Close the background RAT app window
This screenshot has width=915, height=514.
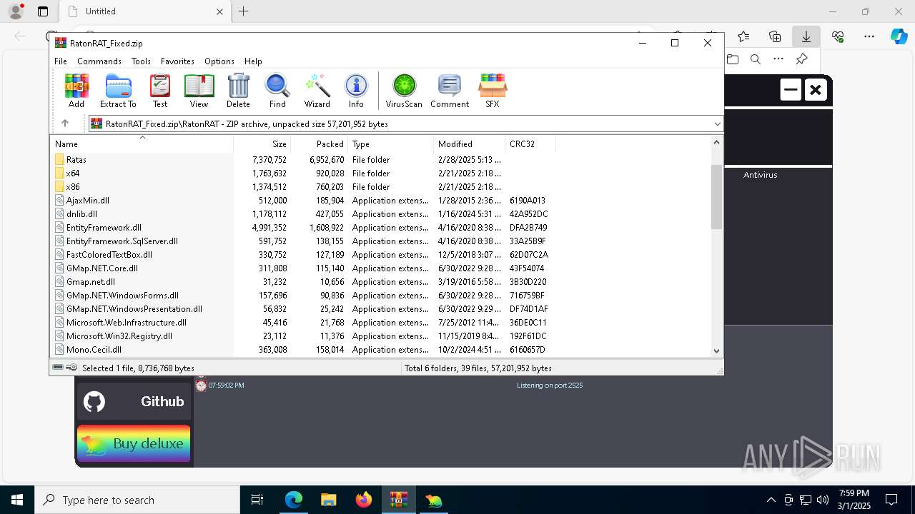(x=816, y=90)
